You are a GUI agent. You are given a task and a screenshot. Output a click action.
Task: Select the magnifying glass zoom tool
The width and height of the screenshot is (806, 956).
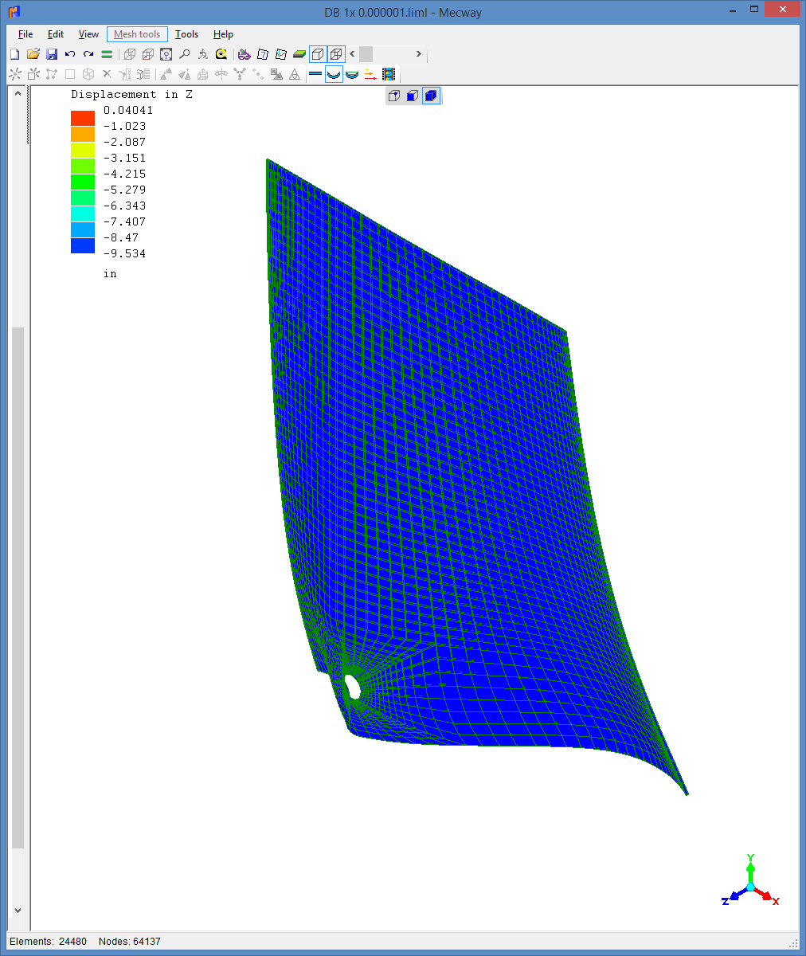click(x=184, y=54)
